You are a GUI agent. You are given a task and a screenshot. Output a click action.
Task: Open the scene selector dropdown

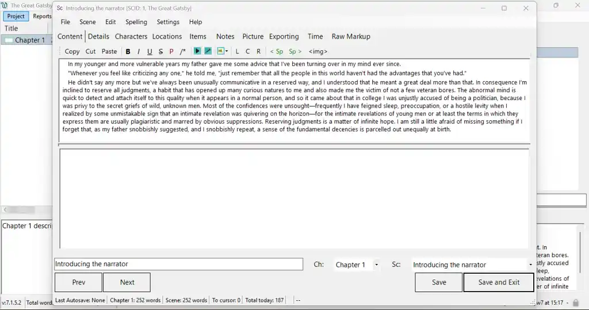coord(530,265)
